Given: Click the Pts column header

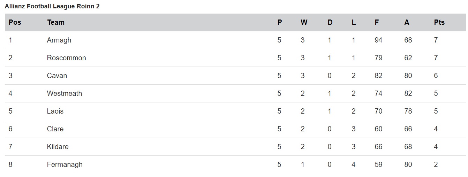Looking at the screenshot, I should click(439, 22).
